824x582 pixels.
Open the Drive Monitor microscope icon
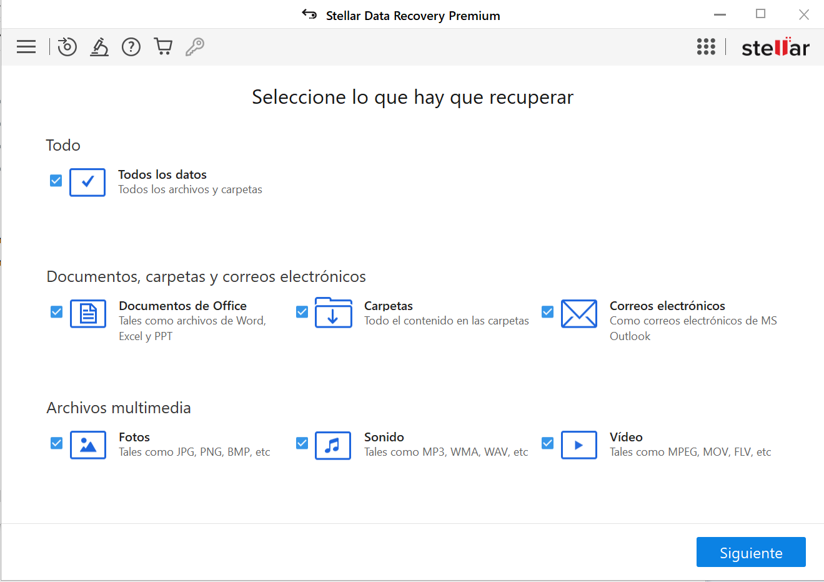[99, 46]
